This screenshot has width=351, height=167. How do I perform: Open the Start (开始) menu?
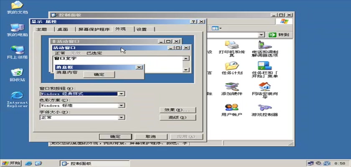coord(11,163)
